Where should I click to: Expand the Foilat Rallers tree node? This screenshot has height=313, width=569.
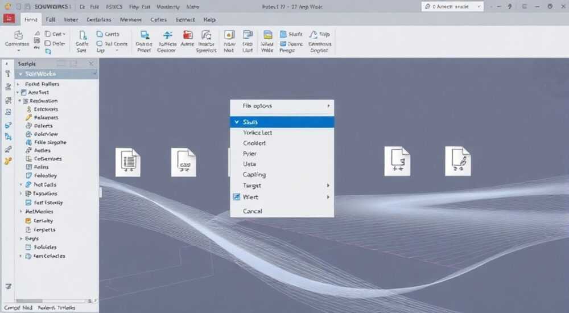point(18,84)
